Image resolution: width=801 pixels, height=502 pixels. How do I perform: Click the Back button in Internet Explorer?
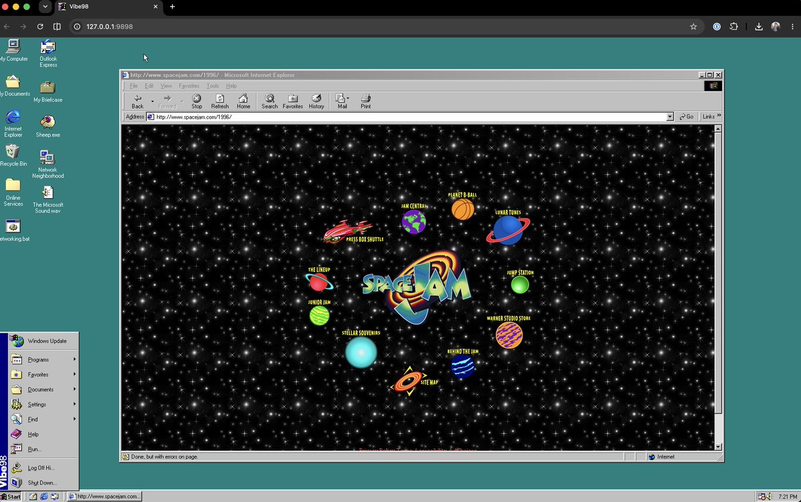click(138, 101)
